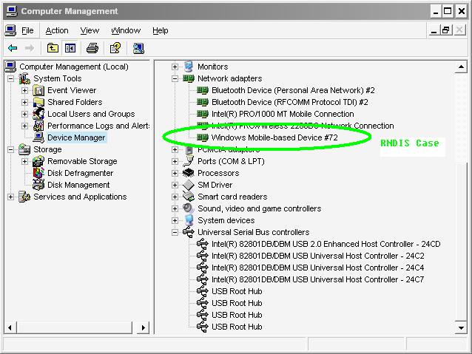Click the SM Driver diamond icon
472x354 pixels.
pyautogui.click(x=189, y=185)
